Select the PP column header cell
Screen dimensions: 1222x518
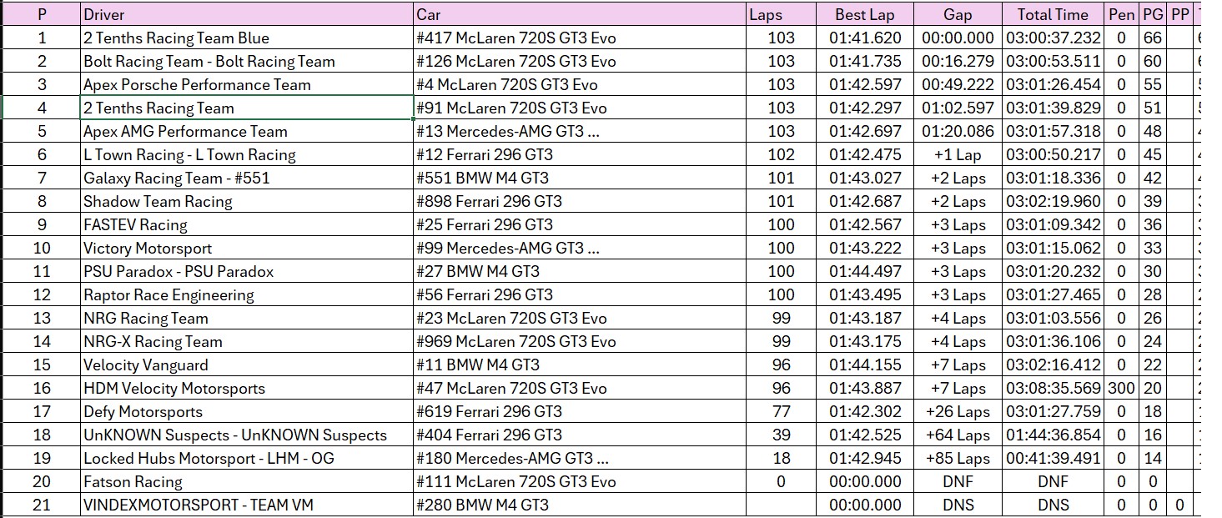click(1179, 14)
